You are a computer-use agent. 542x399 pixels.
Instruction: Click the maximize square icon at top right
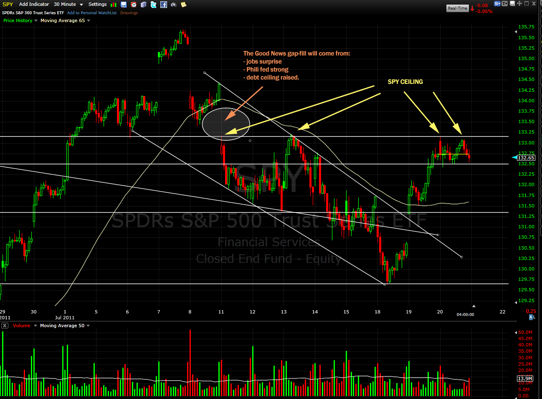click(x=527, y=3)
